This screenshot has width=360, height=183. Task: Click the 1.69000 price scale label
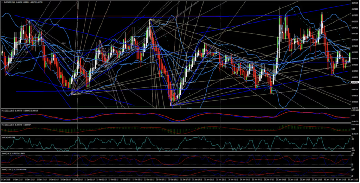[355, 65]
